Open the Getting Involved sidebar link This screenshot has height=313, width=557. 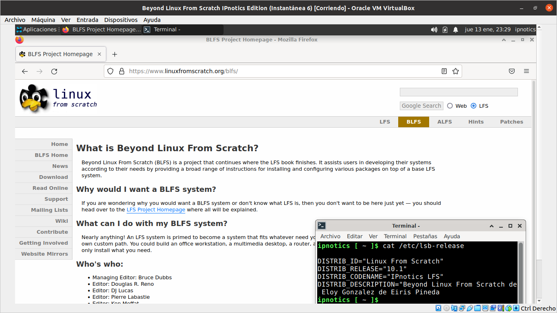44,243
